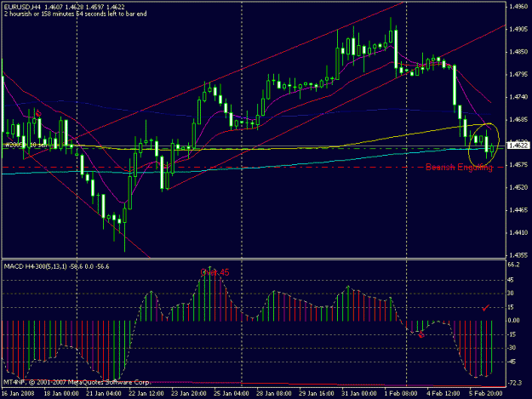Click the 21 Jan 04:00 time label
This screenshot has width=532, height=399.
[x=104, y=394]
